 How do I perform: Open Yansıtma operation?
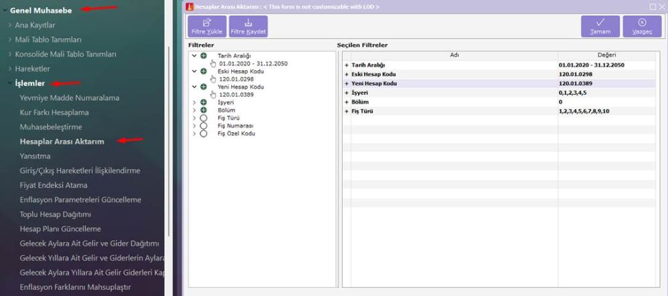pos(35,156)
